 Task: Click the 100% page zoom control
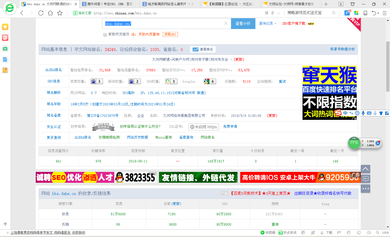(x=385, y=233)
